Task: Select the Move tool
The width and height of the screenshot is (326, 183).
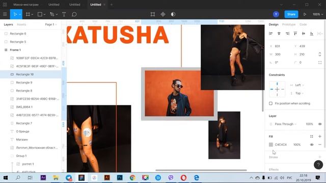Action: 15,14
